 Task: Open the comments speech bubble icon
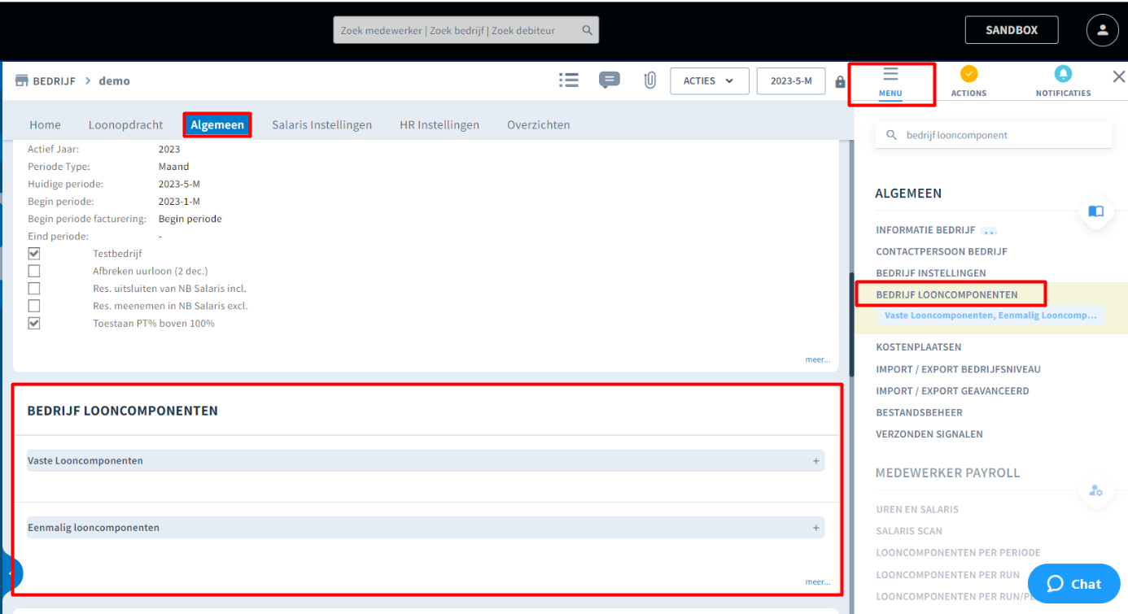point(609,81)
